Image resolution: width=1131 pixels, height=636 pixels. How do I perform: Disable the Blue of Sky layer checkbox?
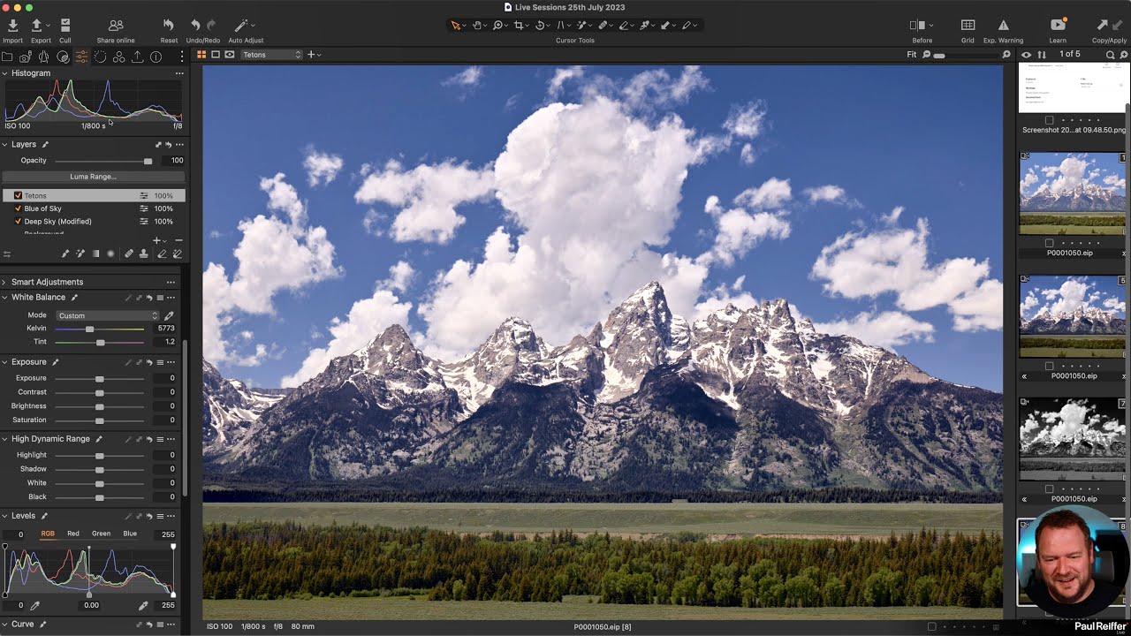tap(18, 208)
